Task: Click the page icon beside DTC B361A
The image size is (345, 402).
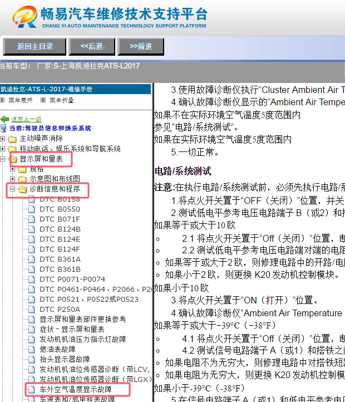Action: tap(32, 259)
